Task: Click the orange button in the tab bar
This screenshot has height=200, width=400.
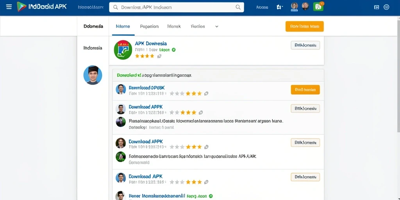Action: tap(305, 26)
